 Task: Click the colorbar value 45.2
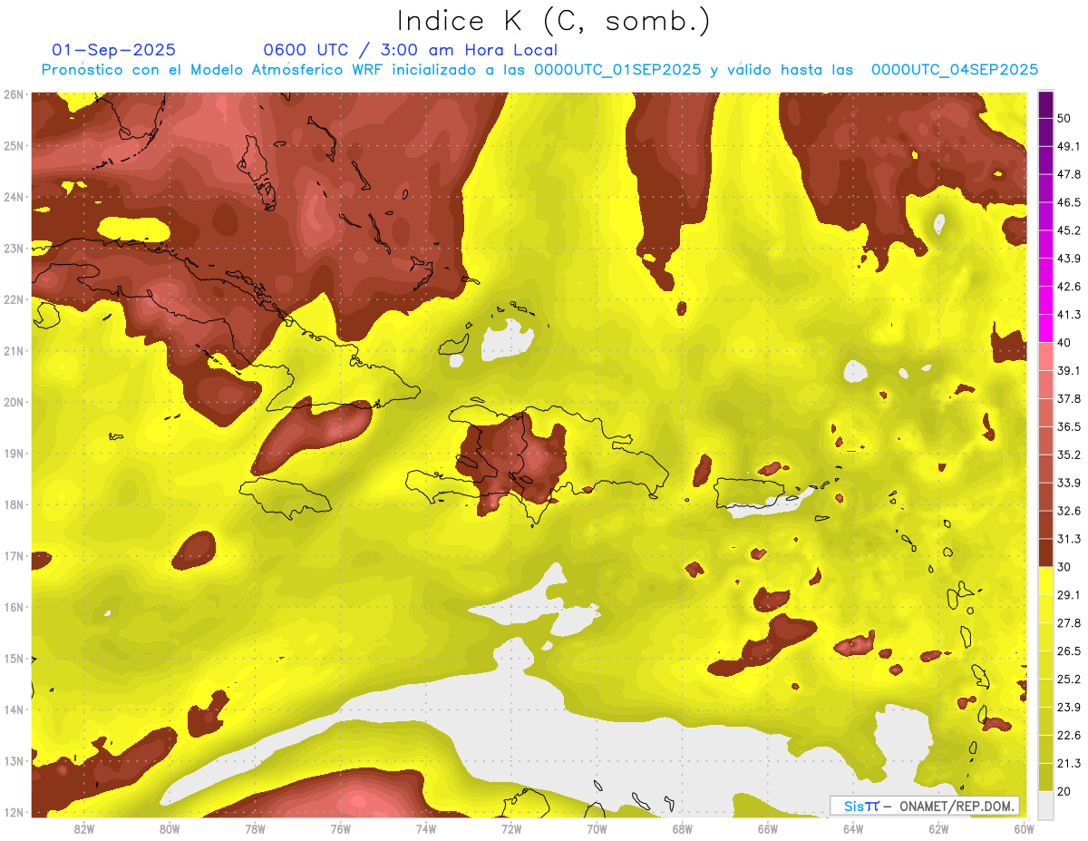click(x=1068, y=230)
